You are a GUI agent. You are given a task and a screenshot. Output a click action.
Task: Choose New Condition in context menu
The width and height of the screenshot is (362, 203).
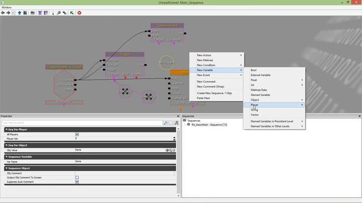pos(217,65)
